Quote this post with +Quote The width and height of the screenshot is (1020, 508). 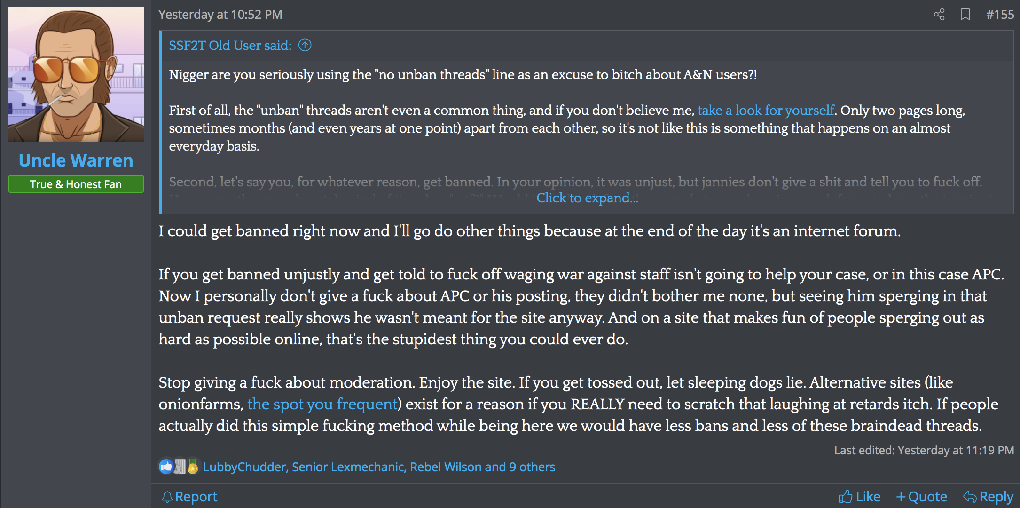(x=922, y=497)
